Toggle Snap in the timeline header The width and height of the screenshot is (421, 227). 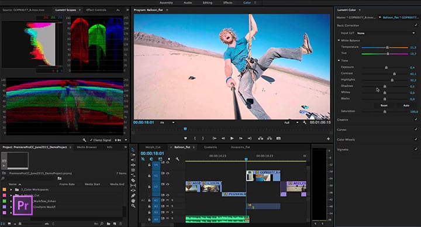pos(151,159)
